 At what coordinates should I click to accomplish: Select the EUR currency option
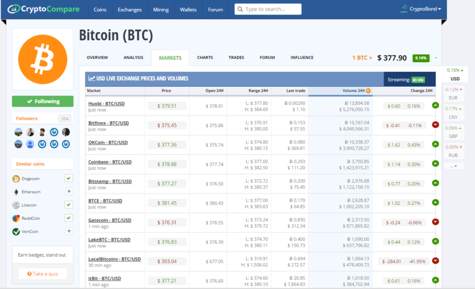tap(453, 93)
